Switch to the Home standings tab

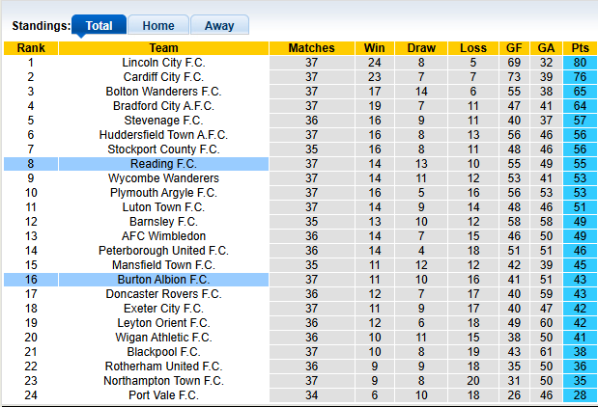158,26
